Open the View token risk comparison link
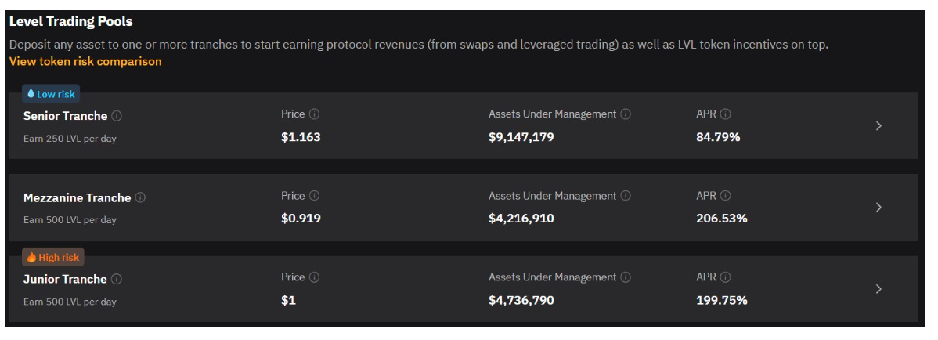This screenshot has height=340, width=938. [85, 61]
